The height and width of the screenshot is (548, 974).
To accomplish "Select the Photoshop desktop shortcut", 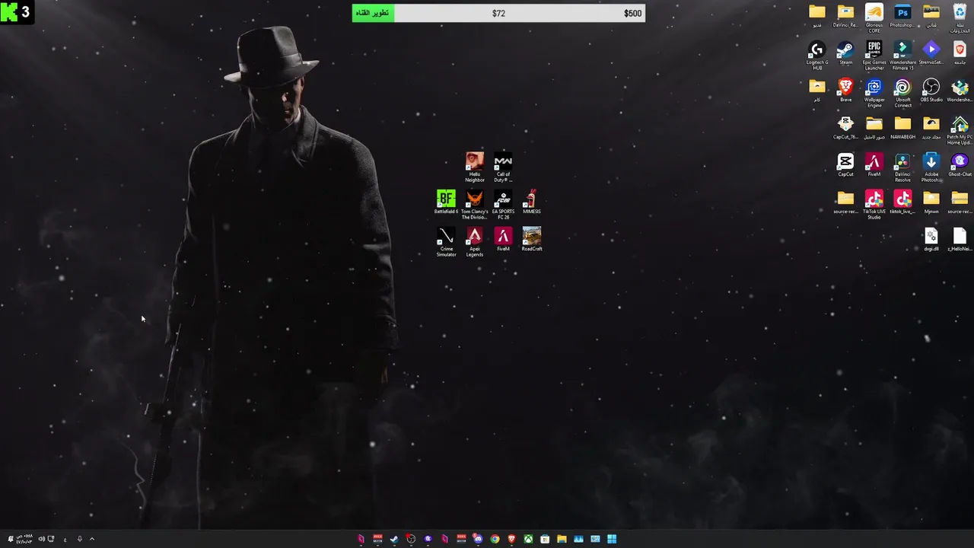I will click(x=902, y=15).
